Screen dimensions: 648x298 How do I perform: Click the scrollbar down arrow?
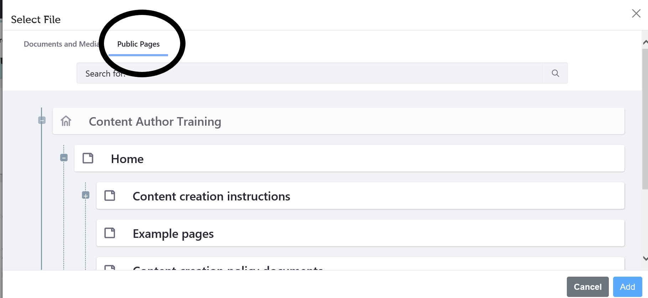click(x=645, y=258)
